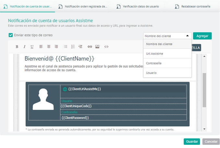The height and width of the screenshot is (148, 220).
Task: Align text right
Action: [x=56, y=47]
